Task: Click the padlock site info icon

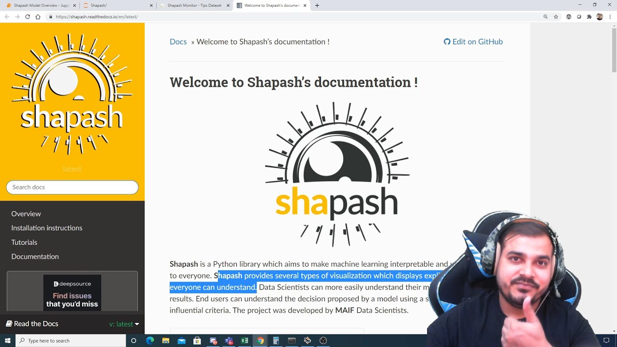Action: (x=51, y=16)
